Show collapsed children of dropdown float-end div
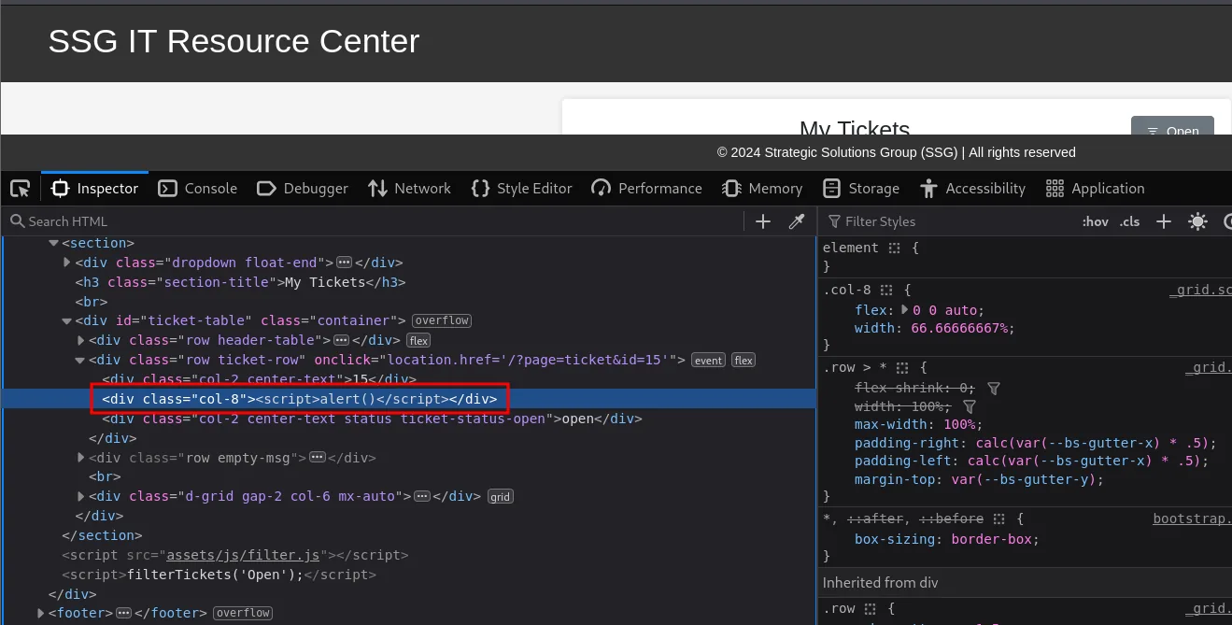The height and width of the screenshot is (625, 1232). [x=344, y=263]
